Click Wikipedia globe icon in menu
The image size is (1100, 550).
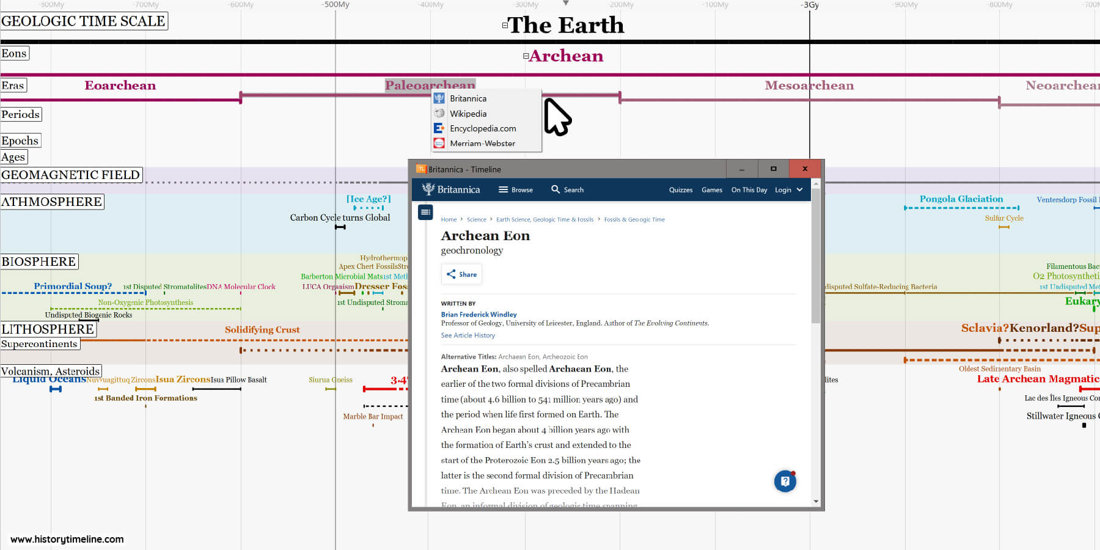point(439,114)
